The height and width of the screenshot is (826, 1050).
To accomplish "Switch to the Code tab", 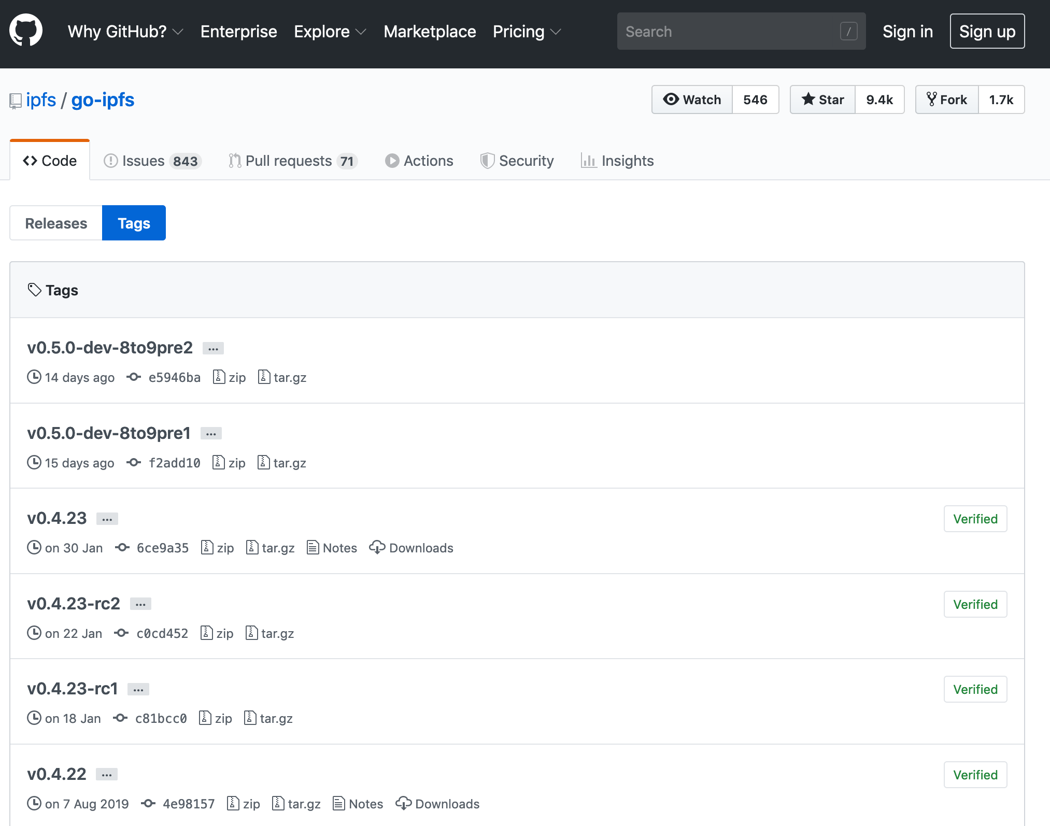I will (x=50, y=161).
